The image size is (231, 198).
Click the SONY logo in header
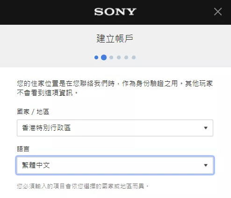coord(115,12)
